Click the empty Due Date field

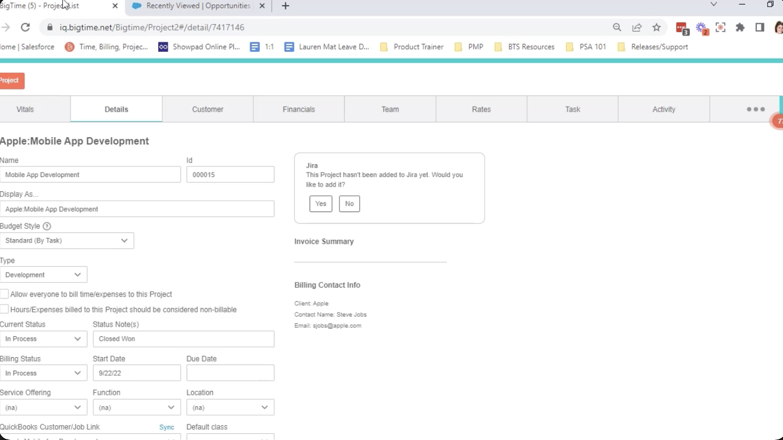coord(230,373)
